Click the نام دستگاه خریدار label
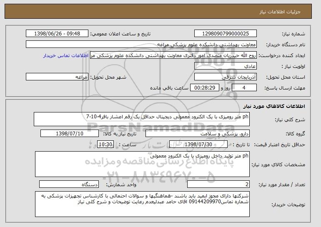This screenshot has height=227, width=321. [286, 45]
